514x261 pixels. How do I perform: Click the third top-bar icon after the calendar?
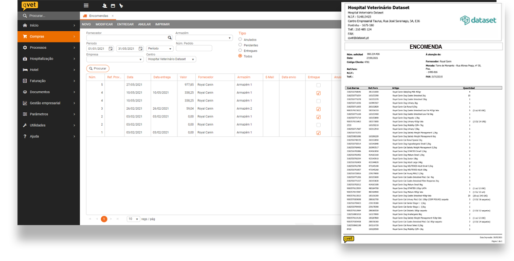[x=121, y=6]
